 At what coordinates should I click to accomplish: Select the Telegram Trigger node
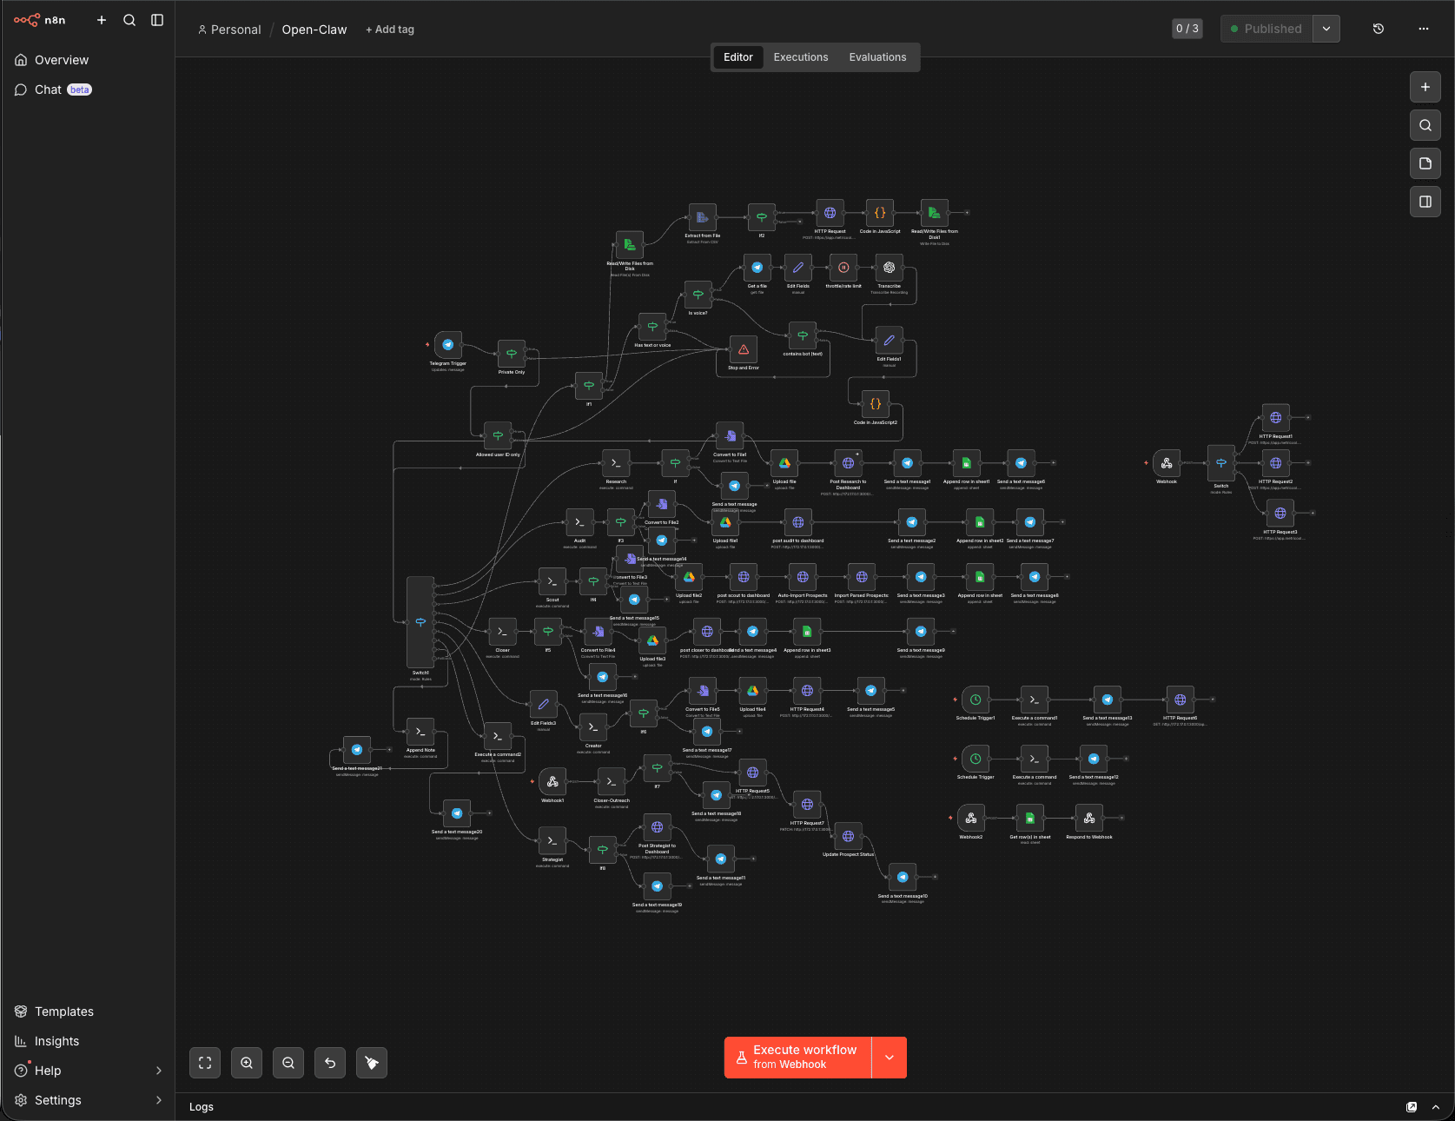click(x=447, y=344)
